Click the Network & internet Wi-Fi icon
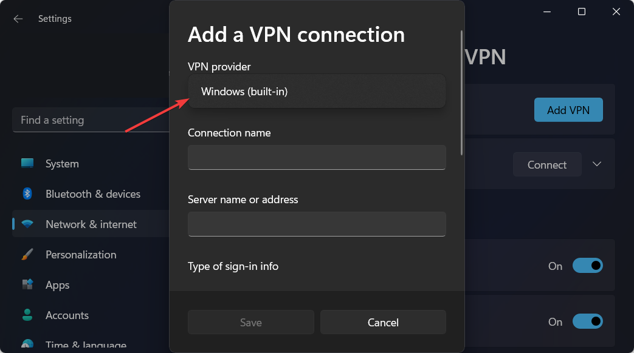The width and height of the screenshot is (634, 353). click(x=27, y=224)
